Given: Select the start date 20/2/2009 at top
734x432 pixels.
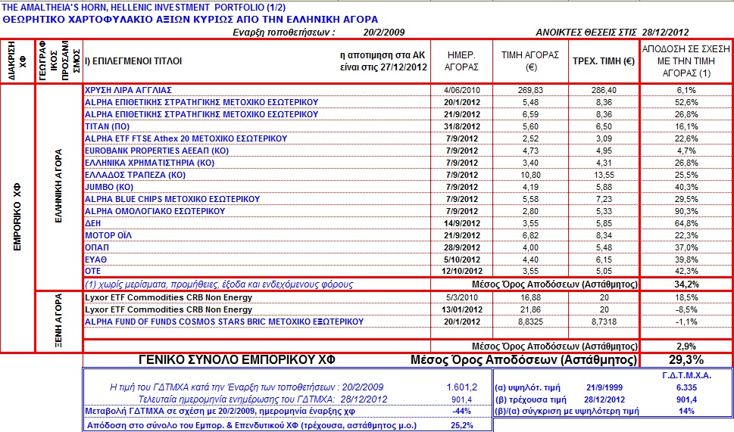Looking at the screenshot, I should (384, 33).
